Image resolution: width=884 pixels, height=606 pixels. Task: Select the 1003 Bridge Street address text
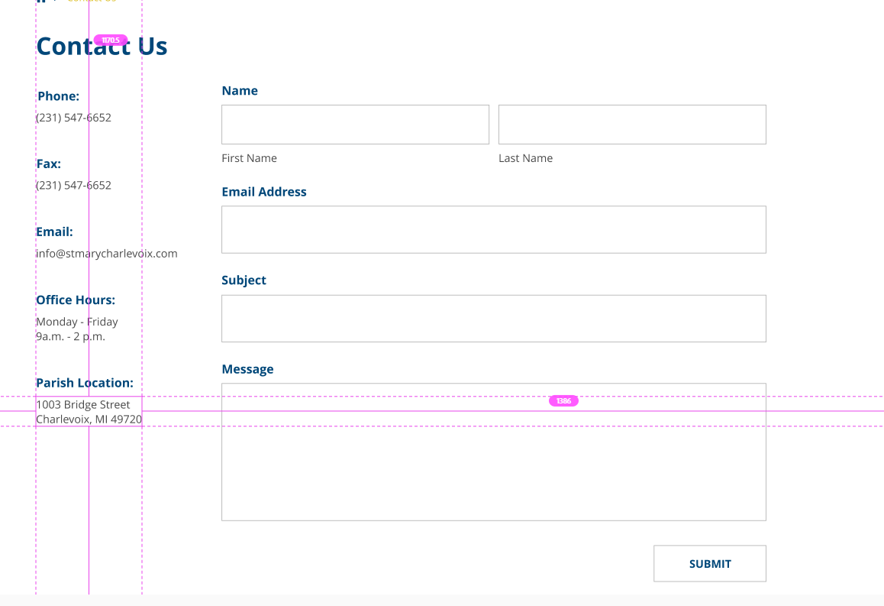click(x=83, y=405)
